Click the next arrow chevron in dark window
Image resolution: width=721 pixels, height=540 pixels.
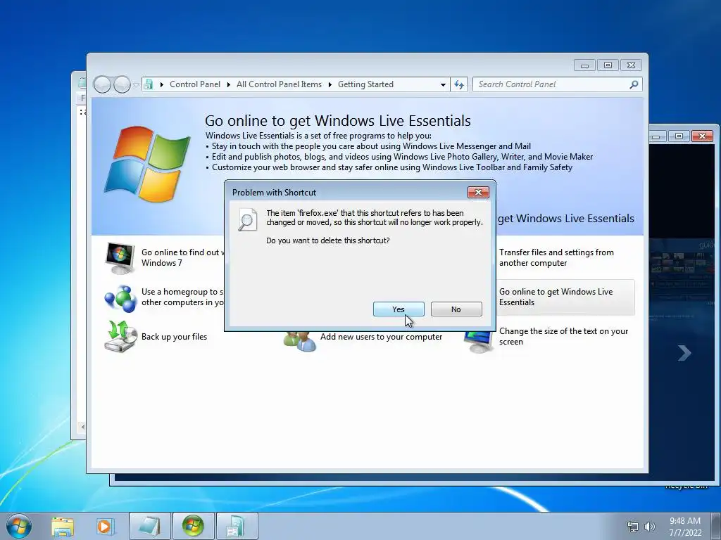tap(684, 353)
